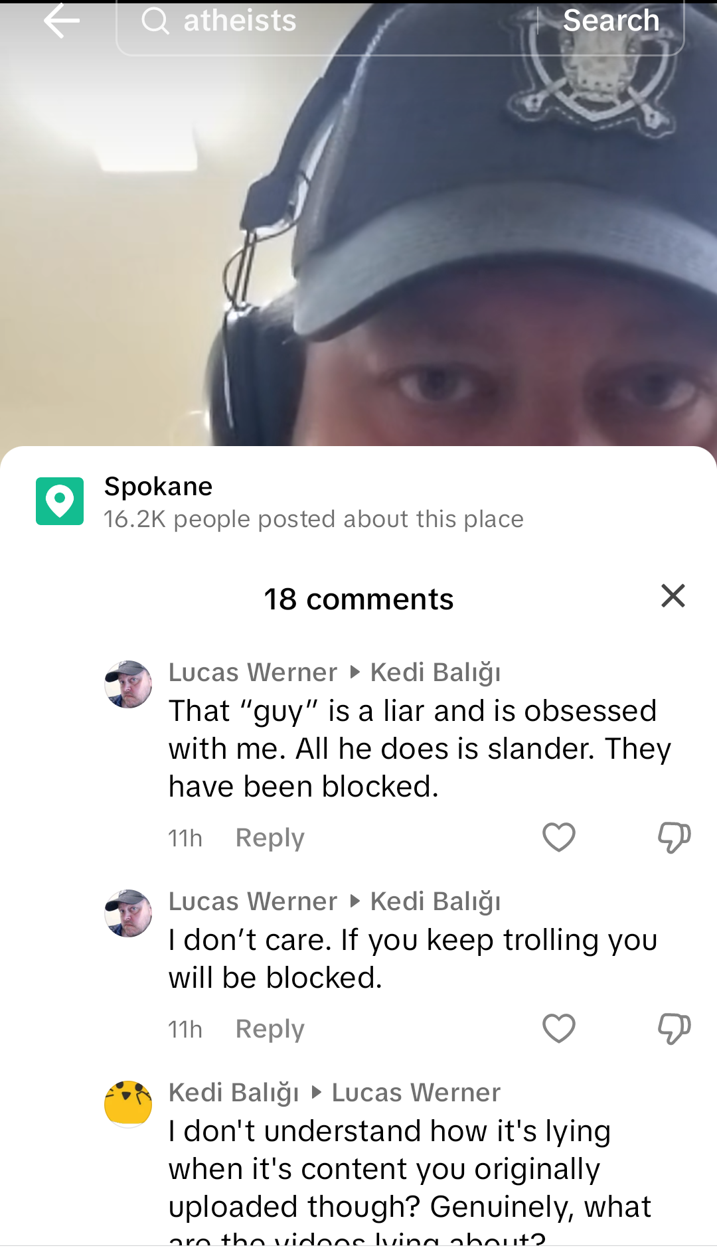Reply to the "They have been blocked" comment

click(x=270, y=838)
